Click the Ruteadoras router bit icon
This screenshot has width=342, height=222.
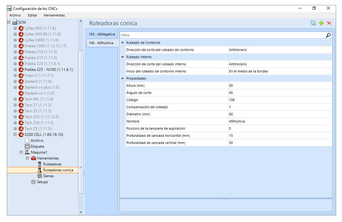tap(39, 164)
